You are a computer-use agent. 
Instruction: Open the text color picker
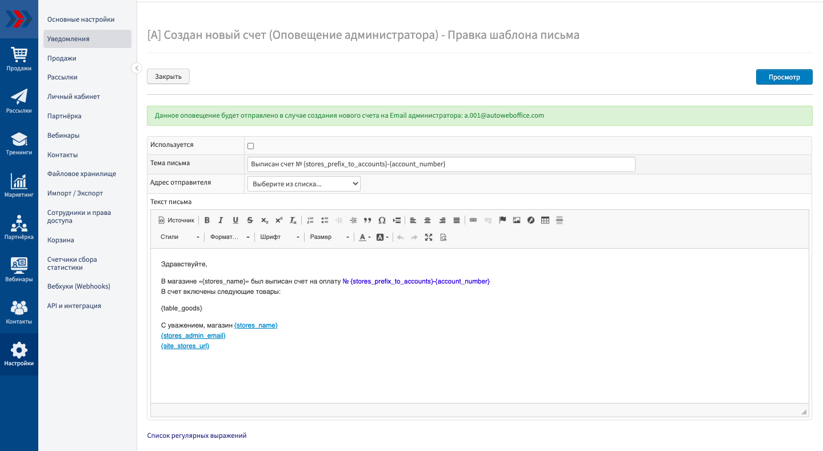(x=364, y=237)
